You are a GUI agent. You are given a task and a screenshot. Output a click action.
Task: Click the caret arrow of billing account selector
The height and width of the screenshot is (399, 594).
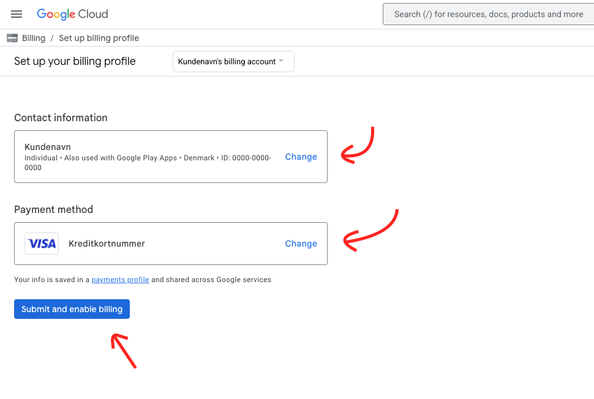tap(281, 61)
